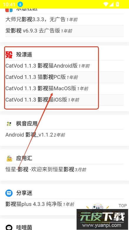Open 爱影视 v6.9.3 去广告版 result
Image resolution: width=129 pixels, height=230 pixels.
tap(39, 31)
